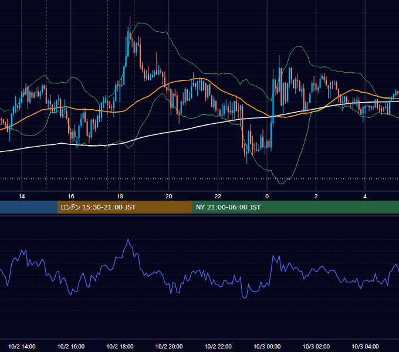Click the 10/3 02:00 date label
This screenshot has height=352, width=399.
click(316, 346)
